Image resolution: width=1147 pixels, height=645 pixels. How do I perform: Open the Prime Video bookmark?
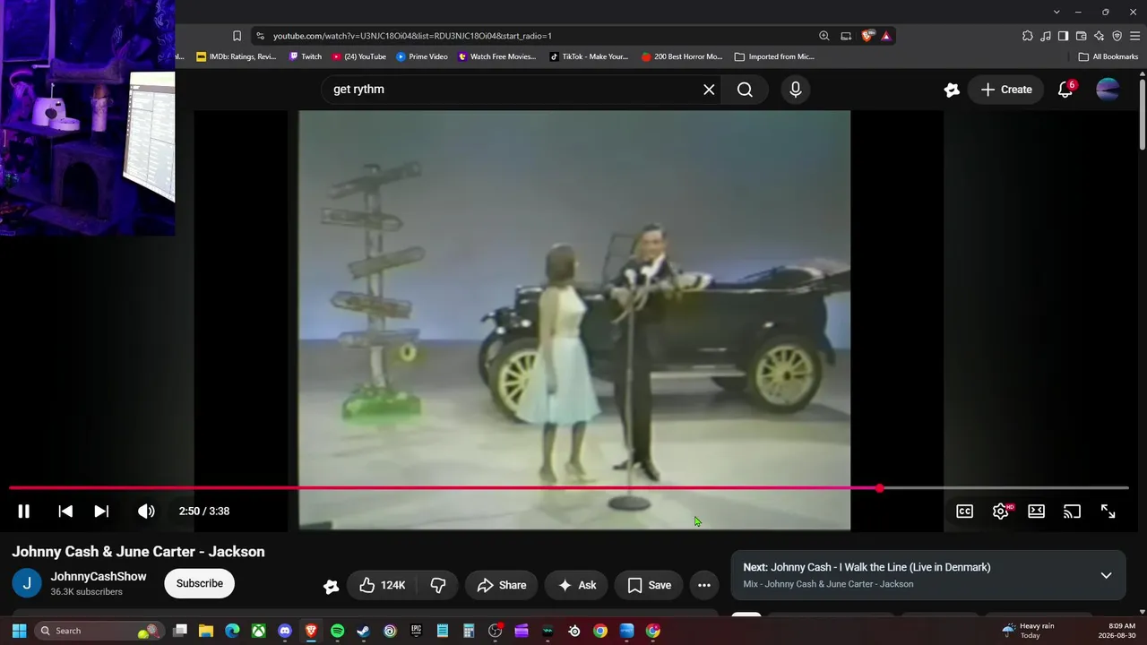[x=422, y=56]
